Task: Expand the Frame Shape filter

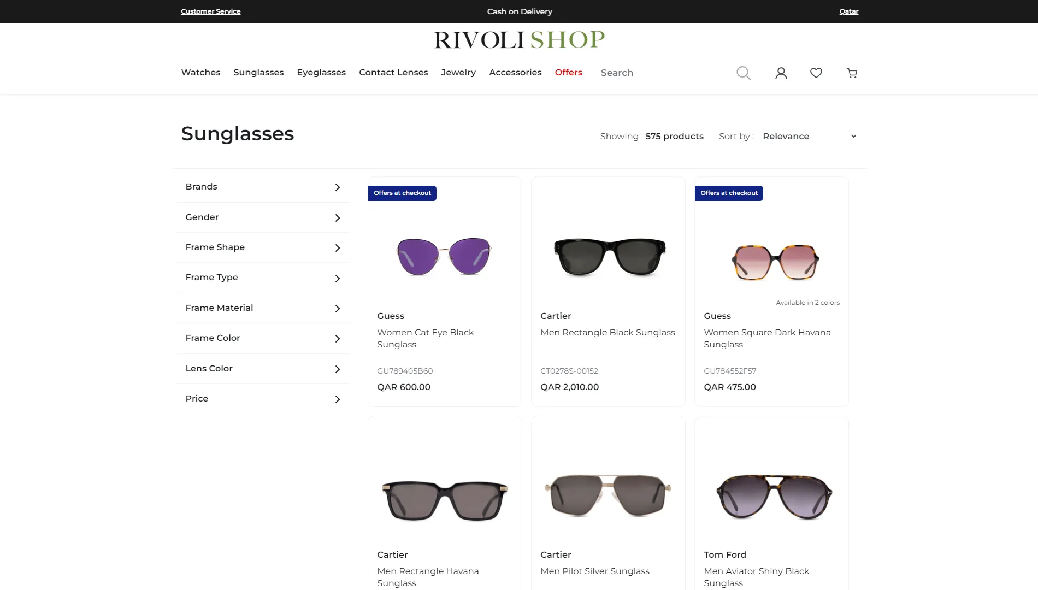Action: tap(263, 247)
